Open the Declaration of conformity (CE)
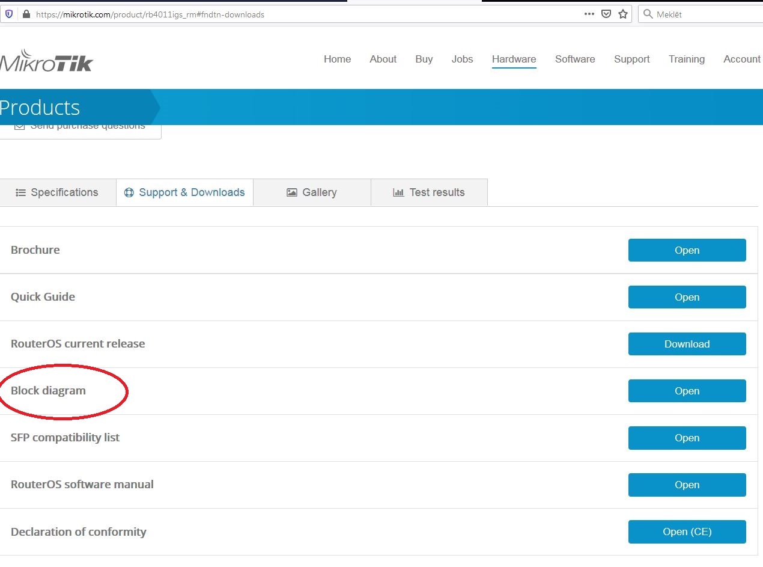This screenshot has width=763, height=567. click(x=687, y=532)
